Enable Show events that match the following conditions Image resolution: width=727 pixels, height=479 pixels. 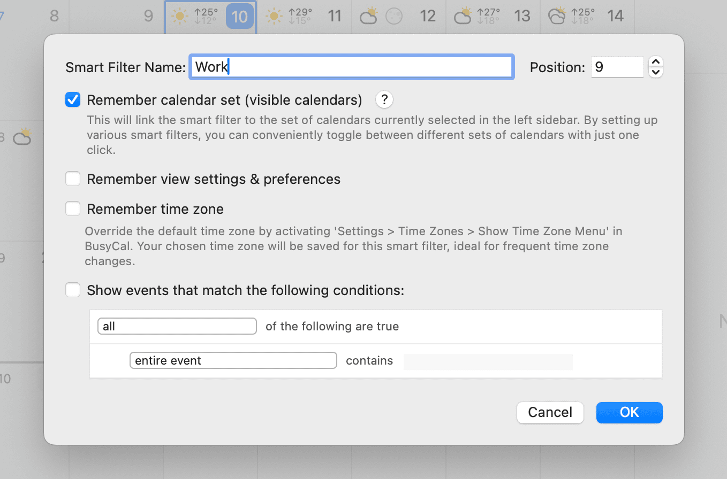(72, 290)
